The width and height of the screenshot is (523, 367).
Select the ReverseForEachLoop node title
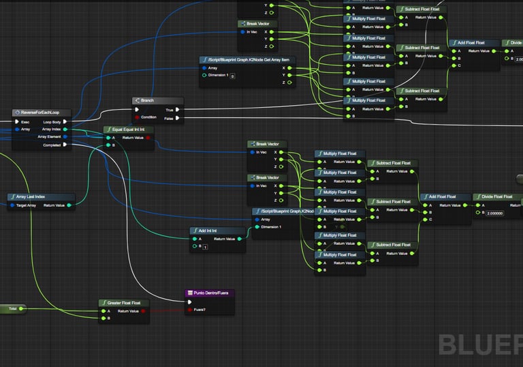point(40,113)
